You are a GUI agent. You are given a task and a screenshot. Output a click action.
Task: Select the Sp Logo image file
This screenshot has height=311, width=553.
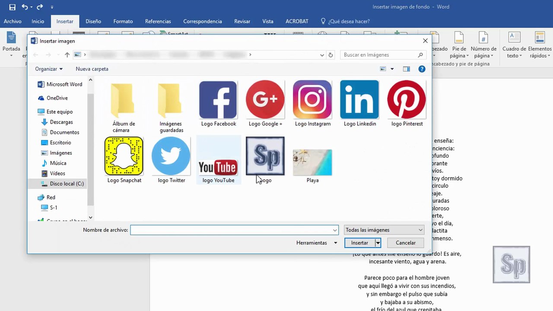pyautogui.click(x=265, y=160)
